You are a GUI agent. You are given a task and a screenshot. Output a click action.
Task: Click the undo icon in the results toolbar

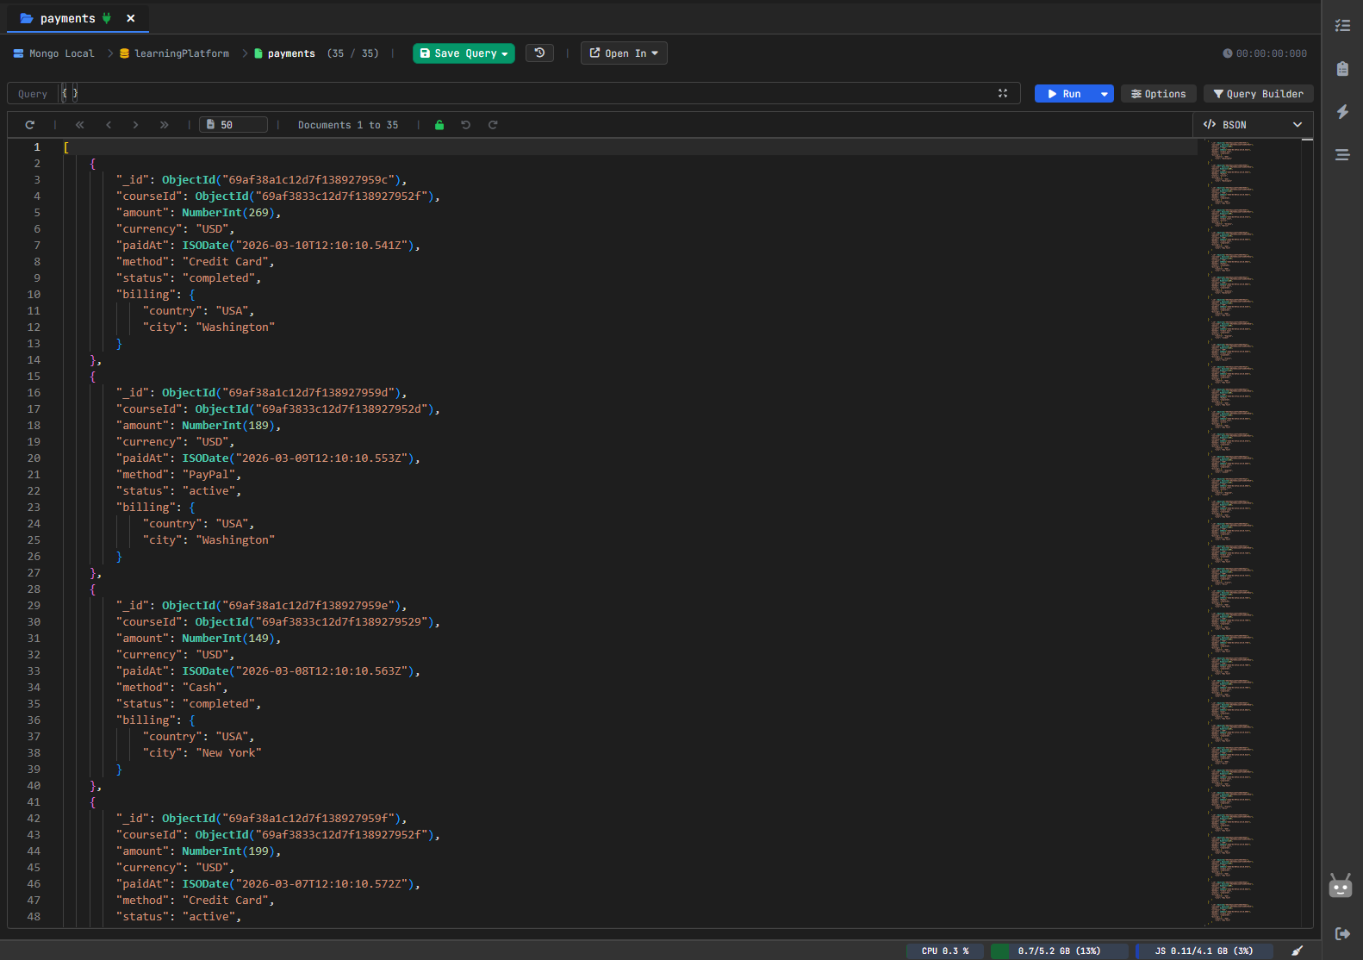pyautogui.click(x=465, y=125)
